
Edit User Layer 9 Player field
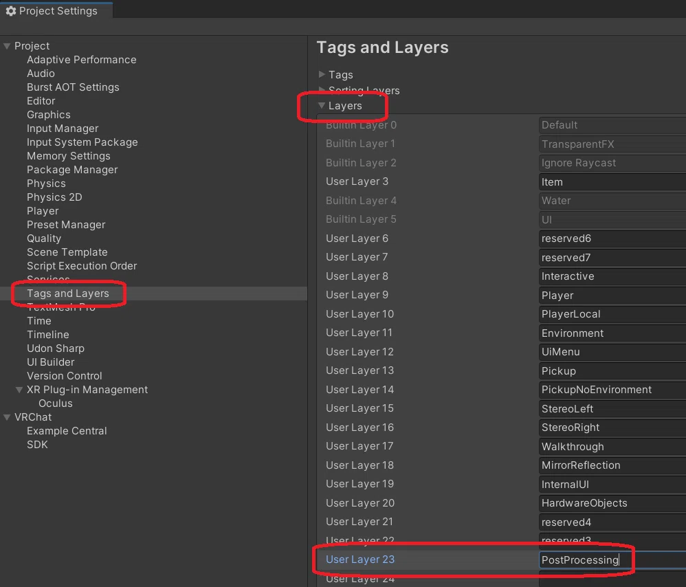point(612,296)
